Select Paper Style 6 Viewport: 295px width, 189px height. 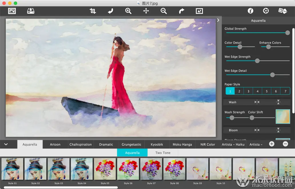[x=276, y=91]
